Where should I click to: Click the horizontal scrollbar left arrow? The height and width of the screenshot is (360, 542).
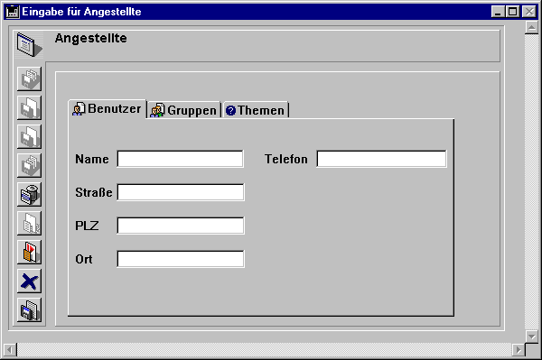10,350
